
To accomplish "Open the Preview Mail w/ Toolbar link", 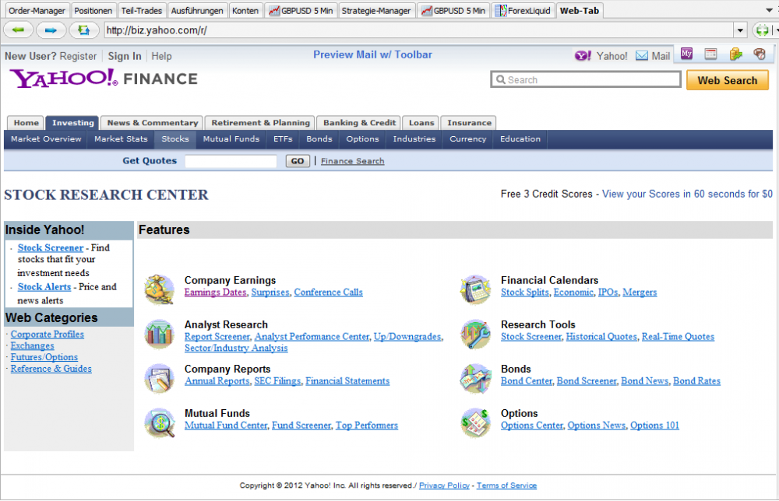I will [x=372, y=54].
